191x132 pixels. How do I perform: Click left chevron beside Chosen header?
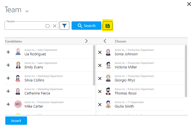(105, 41)
